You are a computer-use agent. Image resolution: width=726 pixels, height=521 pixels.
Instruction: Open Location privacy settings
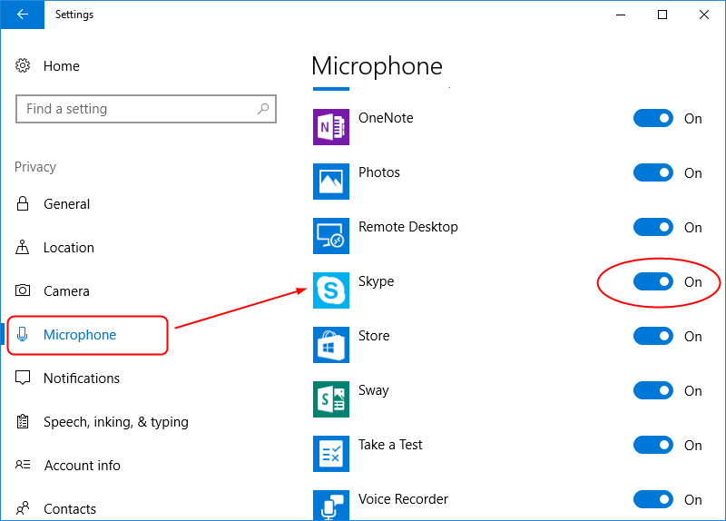(x=69, y=247)
